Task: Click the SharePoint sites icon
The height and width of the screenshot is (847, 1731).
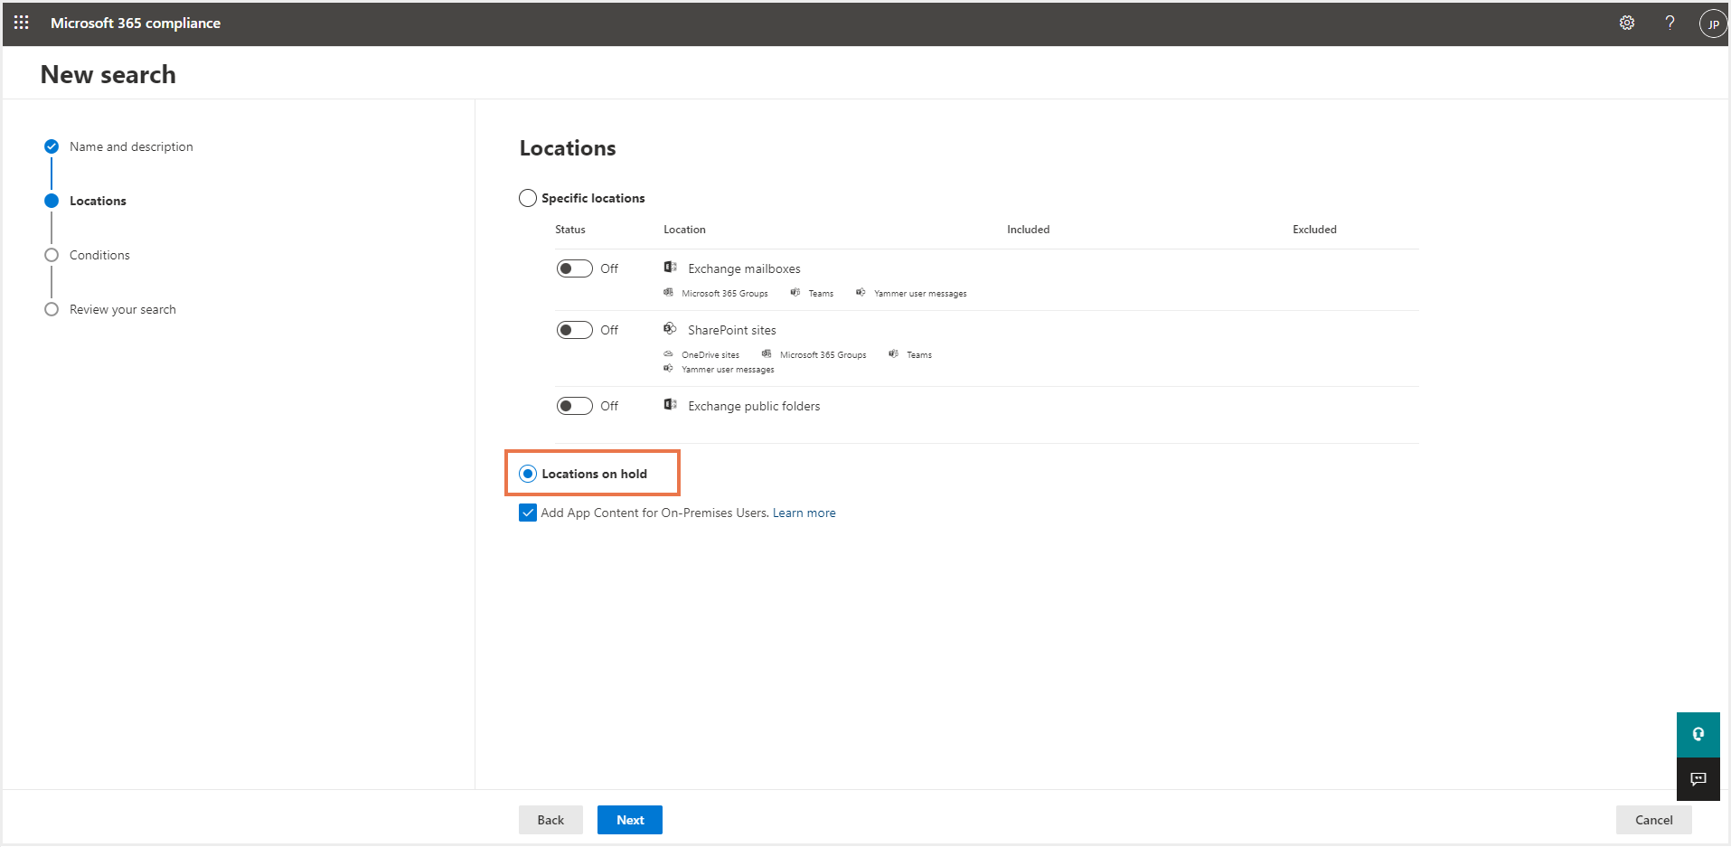Action: pyautogui.click(x=670, y=327)
